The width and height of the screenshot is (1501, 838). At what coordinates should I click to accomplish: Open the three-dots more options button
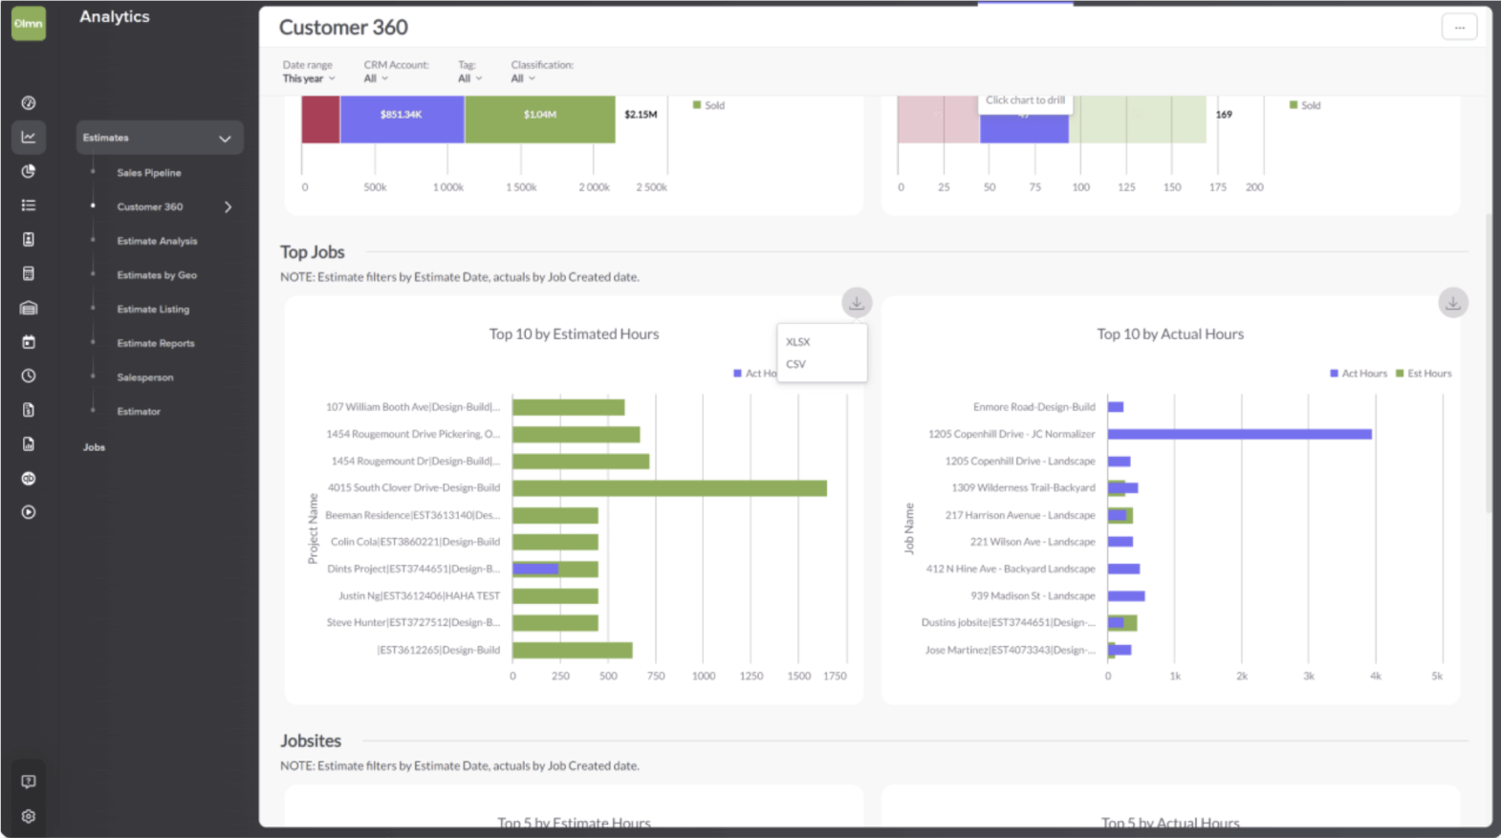1459,28
